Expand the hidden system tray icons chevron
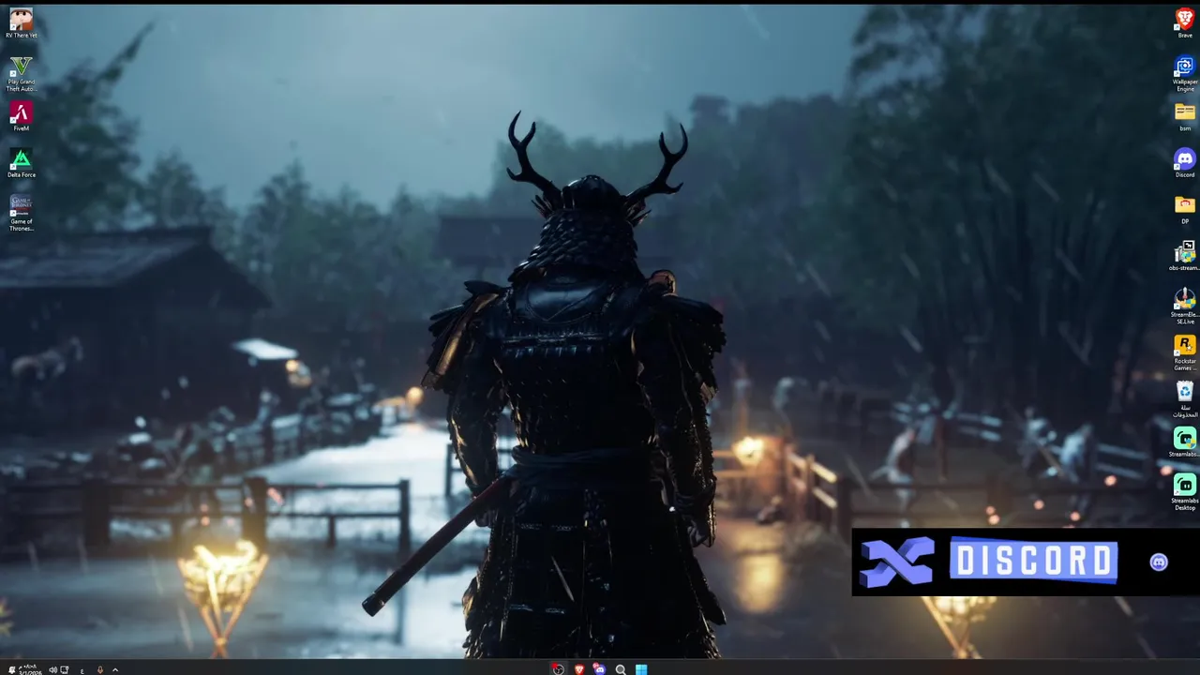Image resolution: width=1200 pixels, height=675 pixels. (x=115, y=670)
